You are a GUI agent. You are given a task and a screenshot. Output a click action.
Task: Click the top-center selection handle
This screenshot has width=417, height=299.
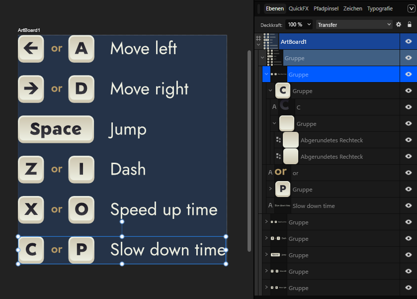(122, 236)
